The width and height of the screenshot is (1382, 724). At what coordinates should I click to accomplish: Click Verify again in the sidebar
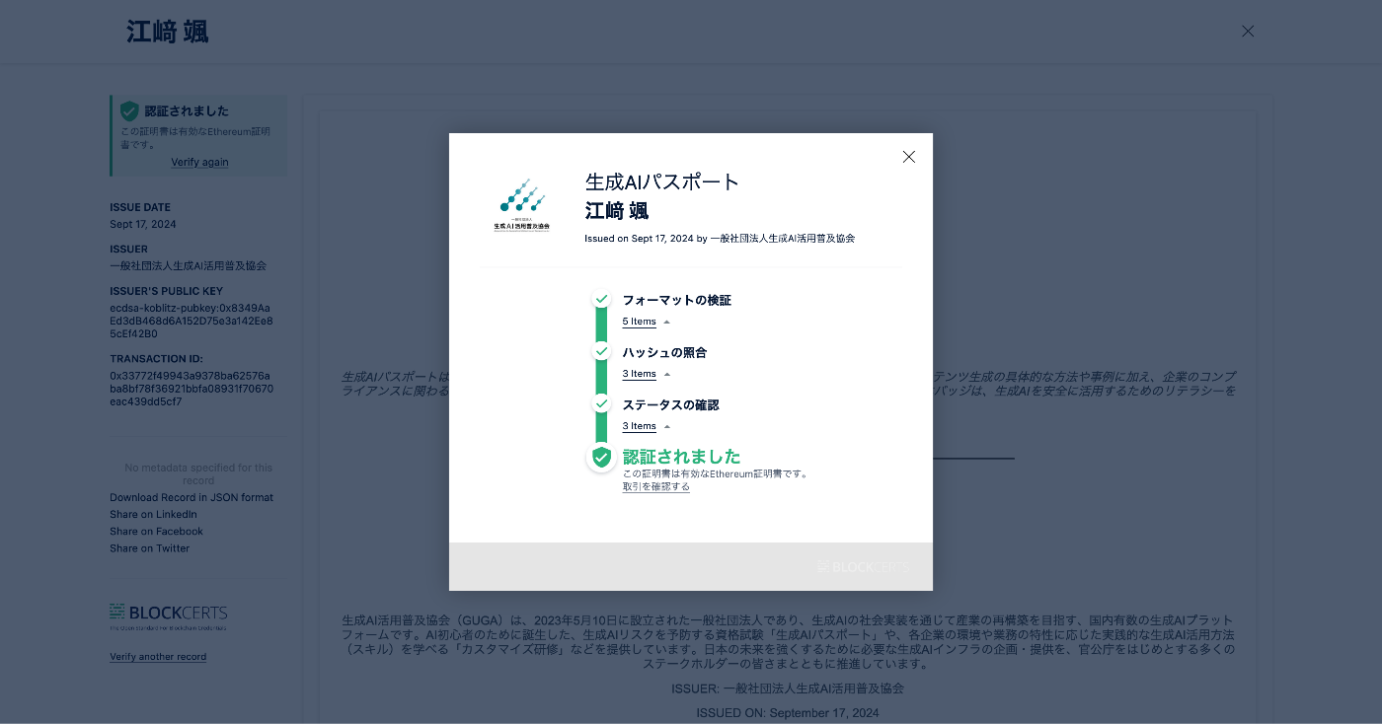199,163
